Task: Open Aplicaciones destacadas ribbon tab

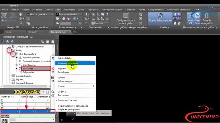Action: pos(179,10)
